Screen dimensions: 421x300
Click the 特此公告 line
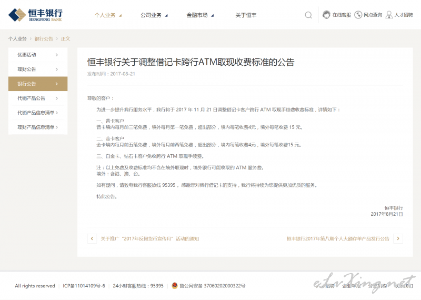click(x=107, y=197)
